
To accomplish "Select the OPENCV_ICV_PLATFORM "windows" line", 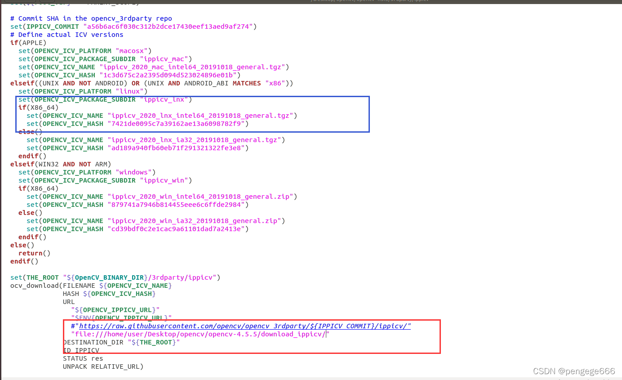I will tap(87, 172).
